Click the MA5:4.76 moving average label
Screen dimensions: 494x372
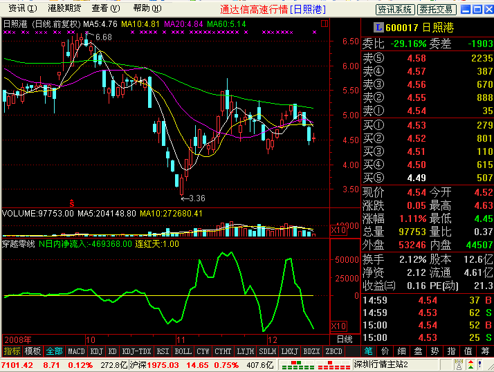tap(100, 24)
